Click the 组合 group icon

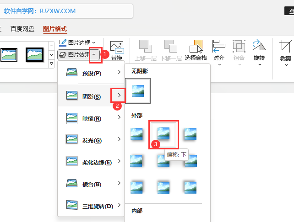point(239,46)
